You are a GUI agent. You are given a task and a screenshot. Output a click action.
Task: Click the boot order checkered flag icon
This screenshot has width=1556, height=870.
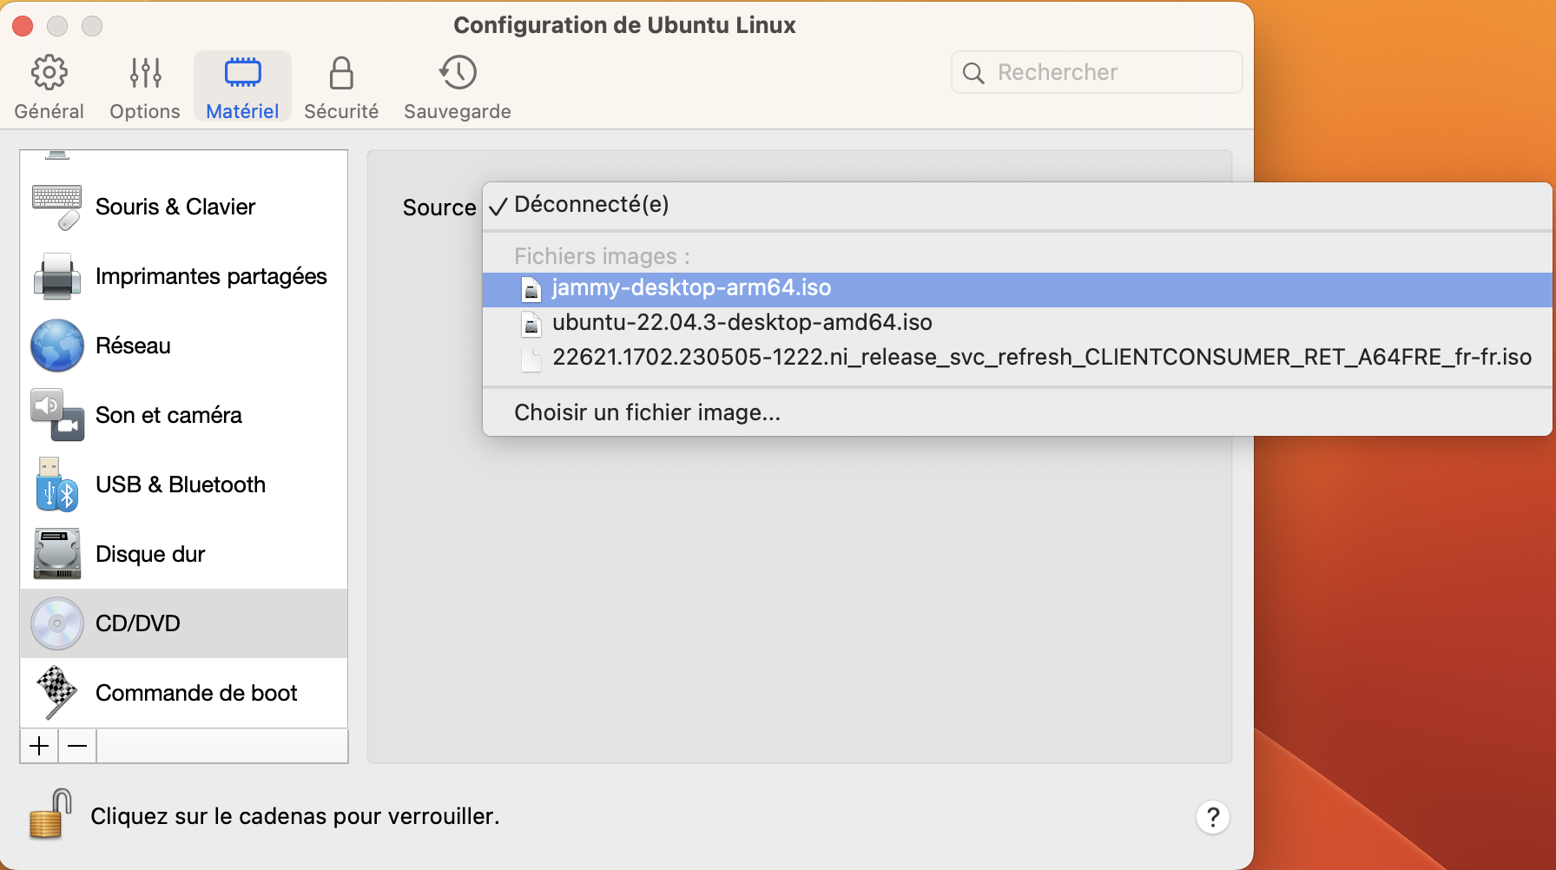click(x=57, y=693)
